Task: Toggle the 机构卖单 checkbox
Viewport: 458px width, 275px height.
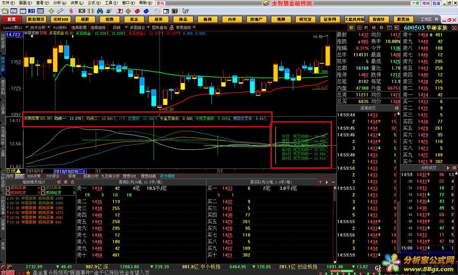Action: pyautogui.click(x=43, y=188)
